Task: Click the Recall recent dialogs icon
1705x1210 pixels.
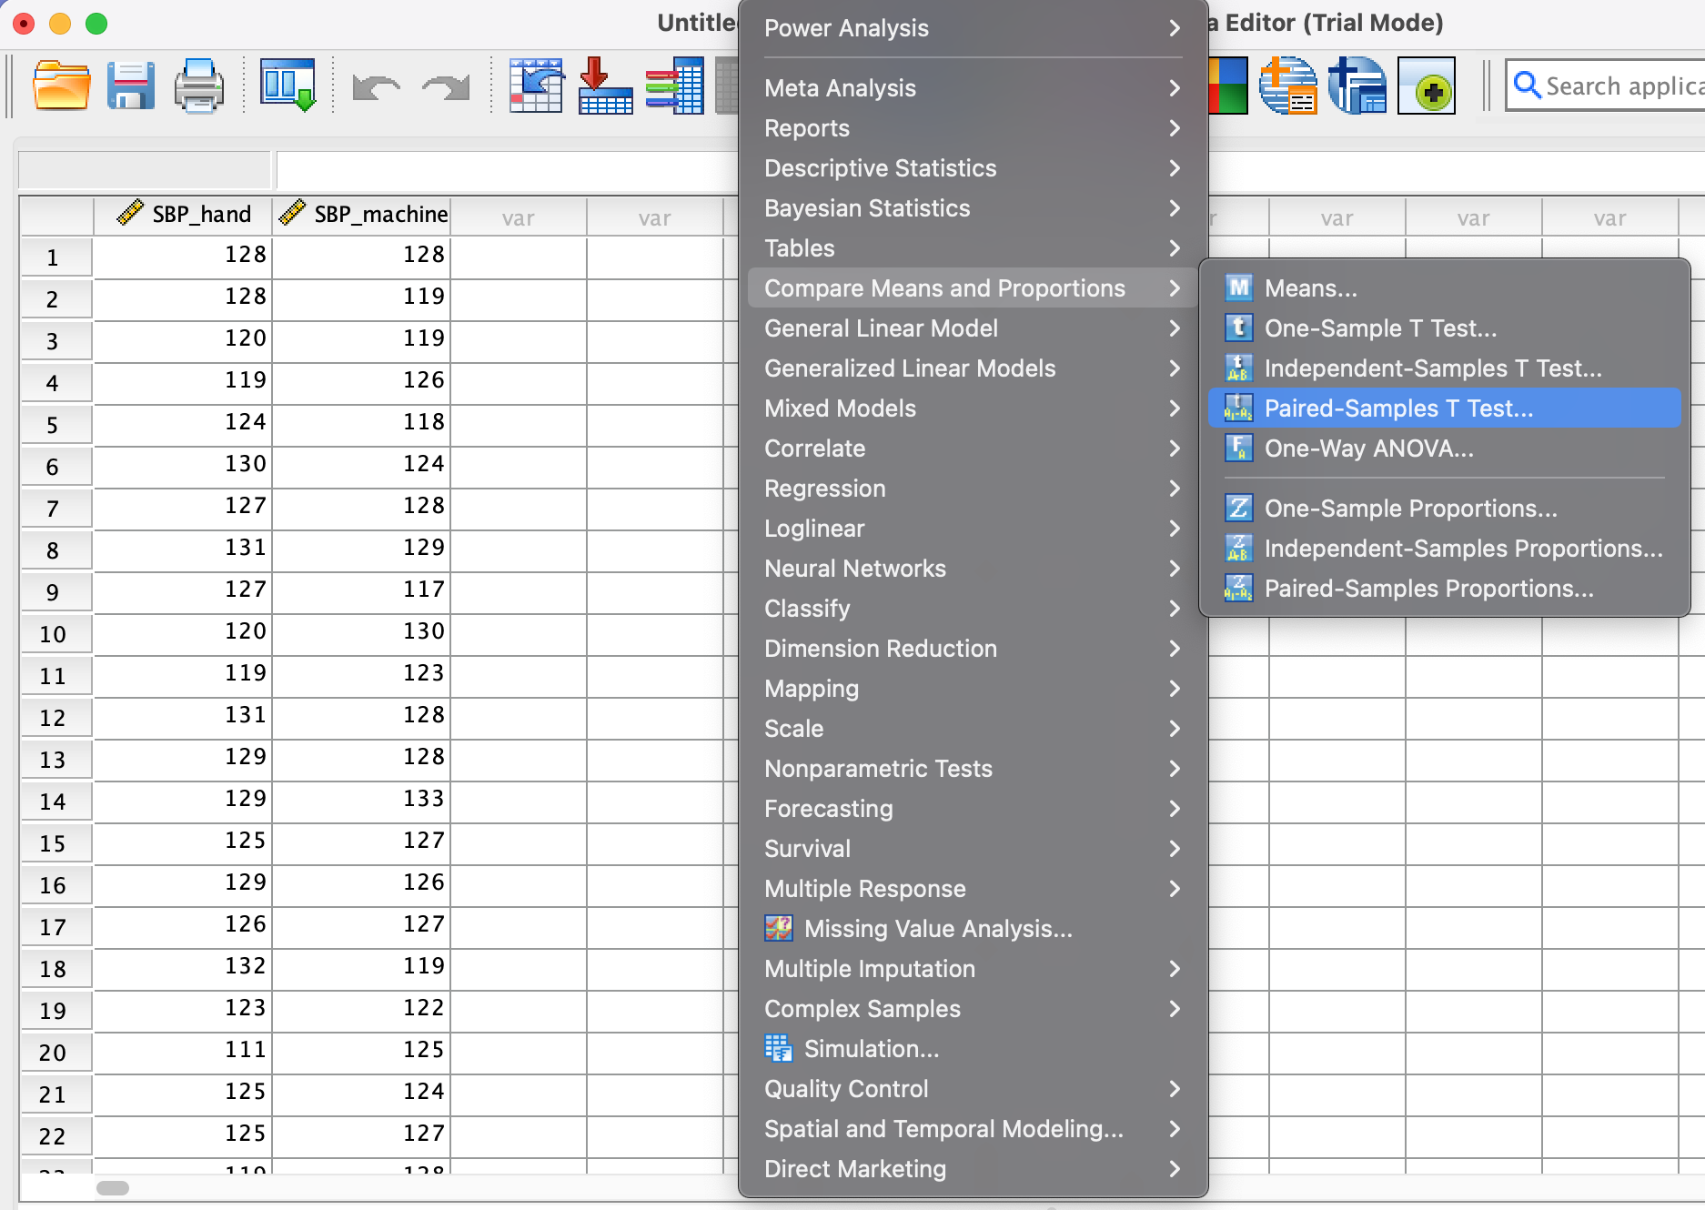Action: (x=288, y=86)
